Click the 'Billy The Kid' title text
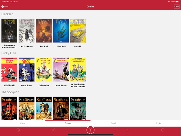Image resolution: width=181 pixels, height=136 pixels. click(x=9, y=85)
